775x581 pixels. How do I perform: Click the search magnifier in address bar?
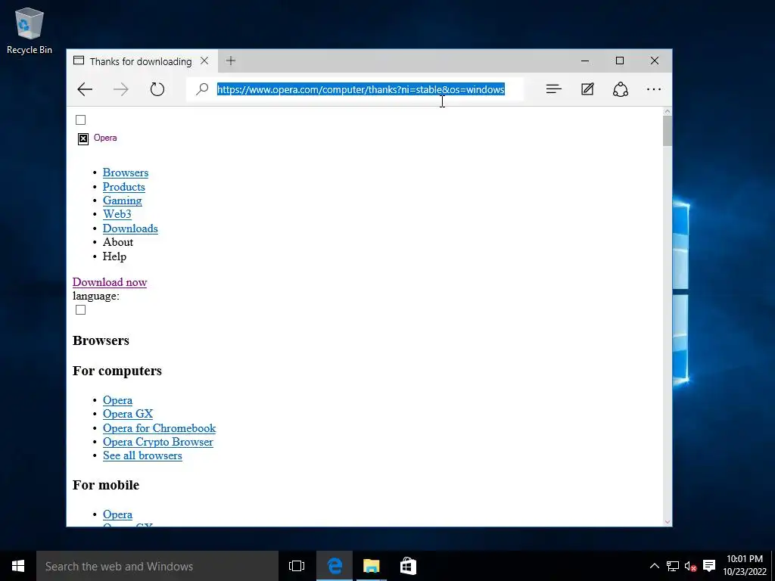pyautogui.click(x=202, y=89)
